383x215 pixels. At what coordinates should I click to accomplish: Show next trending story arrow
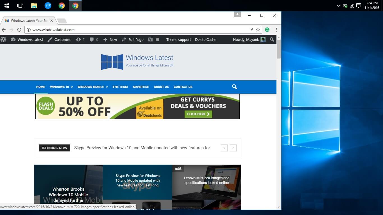coord(233,148)
